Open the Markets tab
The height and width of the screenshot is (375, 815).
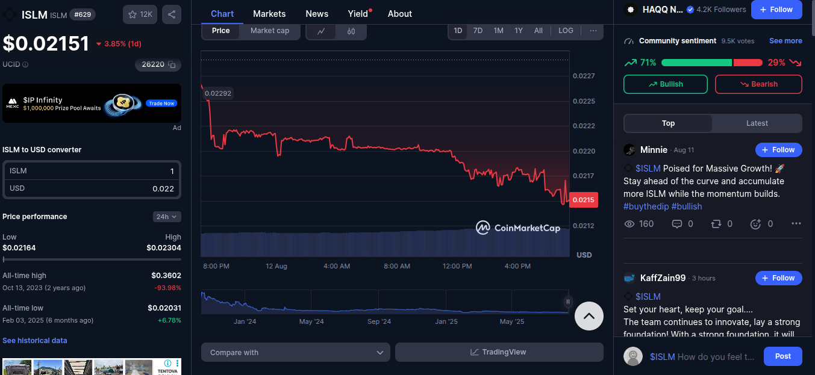[x=269, y=13]
